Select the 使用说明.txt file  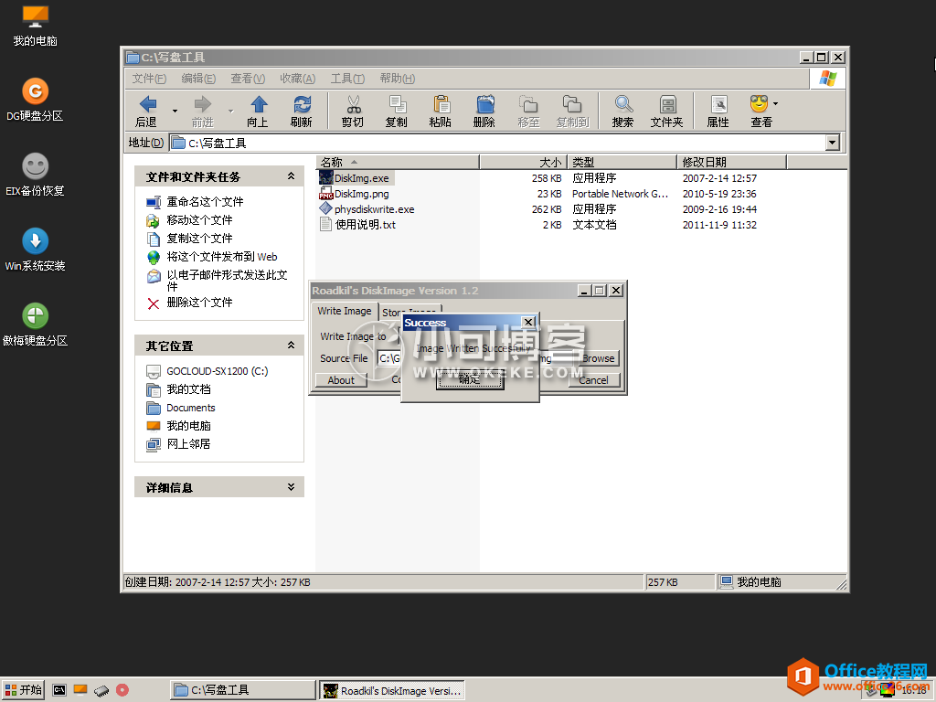coord(357,225)
